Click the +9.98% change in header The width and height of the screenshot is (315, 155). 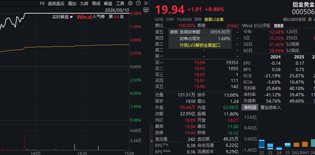click(x=214, y=9)
